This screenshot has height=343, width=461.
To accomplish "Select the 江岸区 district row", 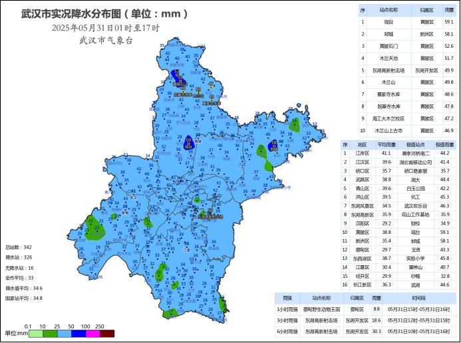I will [363, 153].
